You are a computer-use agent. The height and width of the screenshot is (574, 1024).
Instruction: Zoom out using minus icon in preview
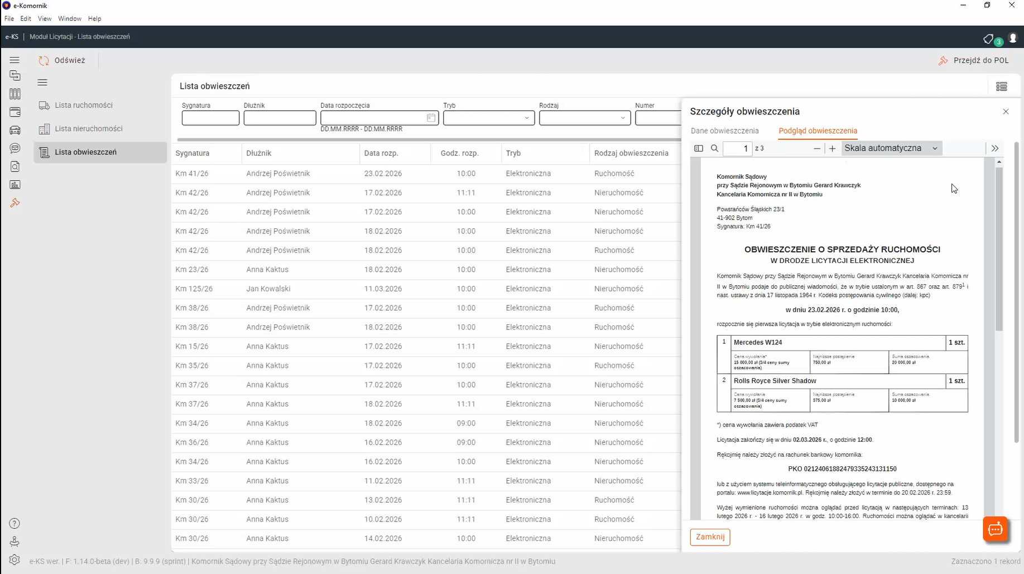point(817,149)
